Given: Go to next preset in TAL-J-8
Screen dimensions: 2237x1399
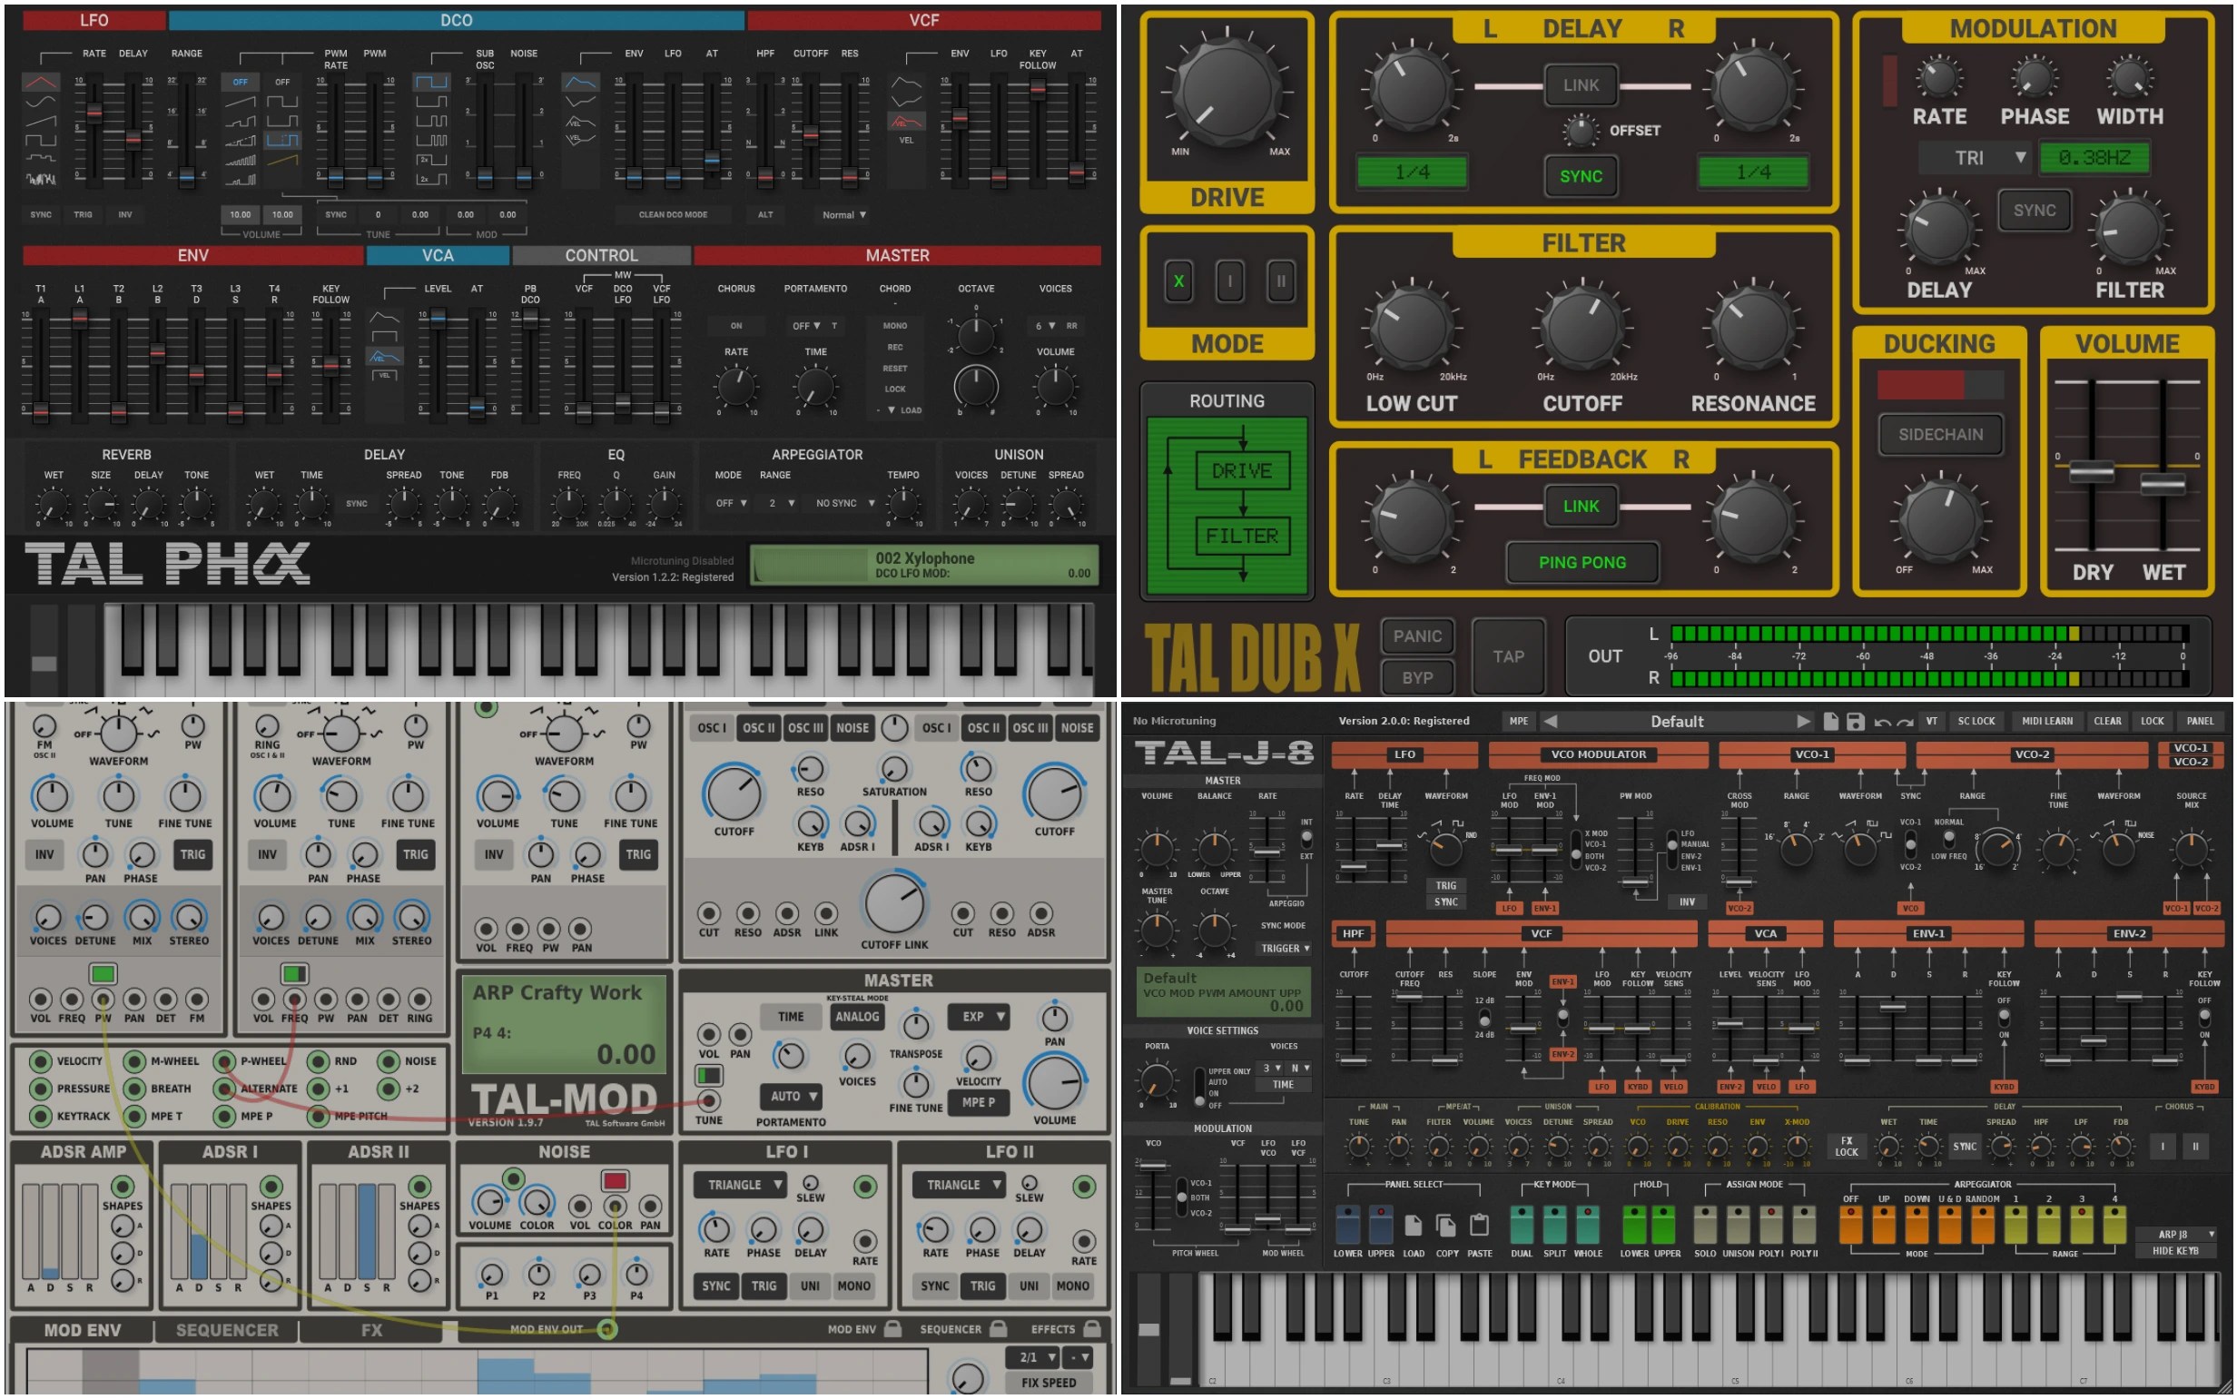Looking at the screenshot, I should 1803,721.
